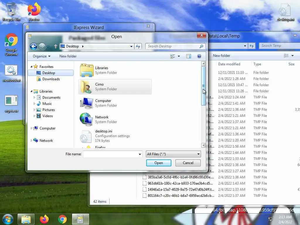Select wget.exe on the desktop
This screenshot has height=225, width=300.
pos(11,104)
